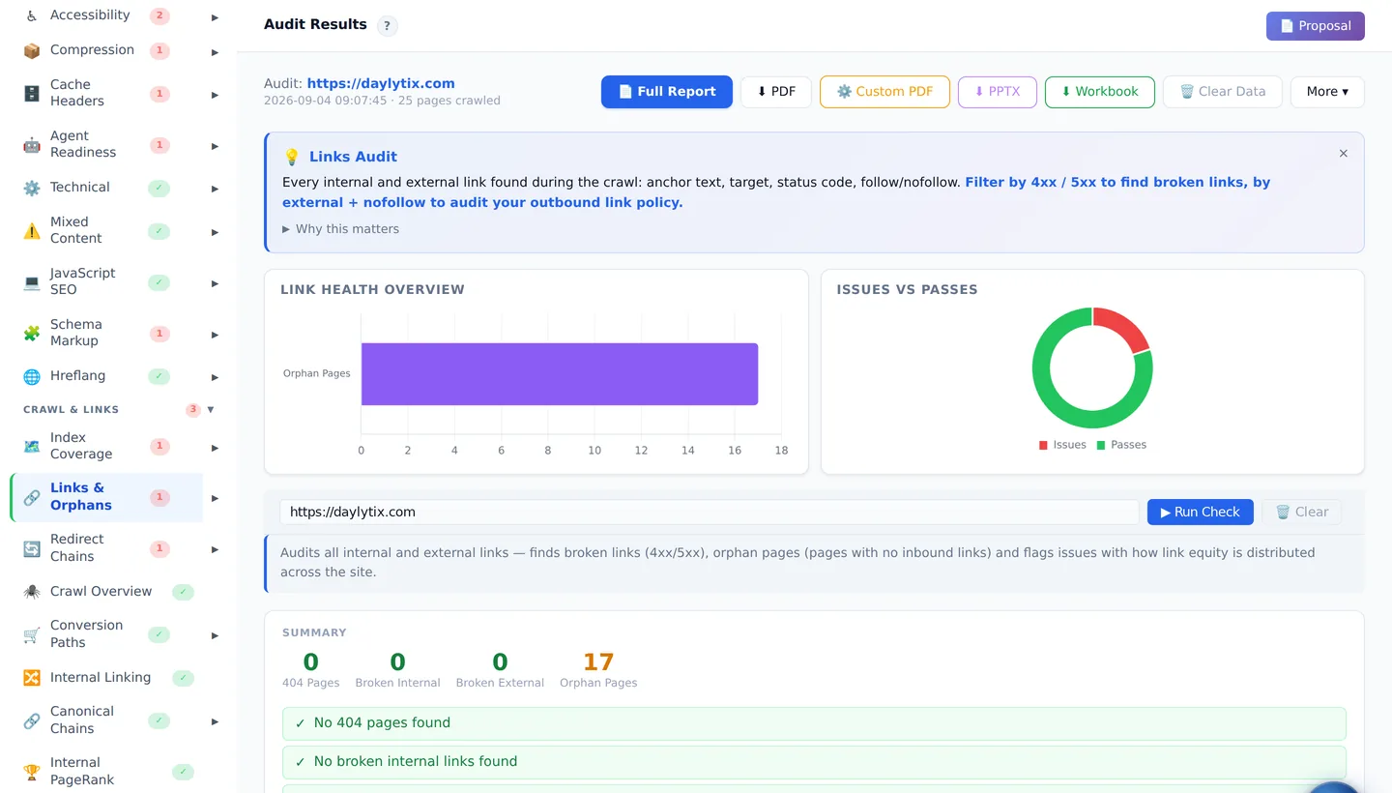Dismiss the Links Audit info banner
Viewport: 1392px width, 793px height.
[x=1343, y=154]
